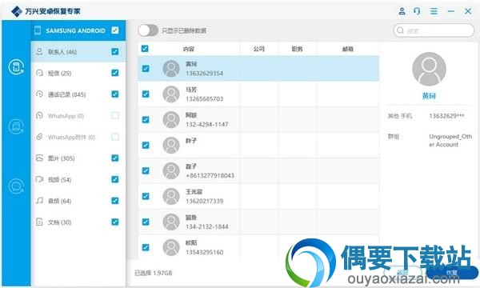Open the contacts (46) category
Screen dimensions: 480x288
click(x=78, y=52)
